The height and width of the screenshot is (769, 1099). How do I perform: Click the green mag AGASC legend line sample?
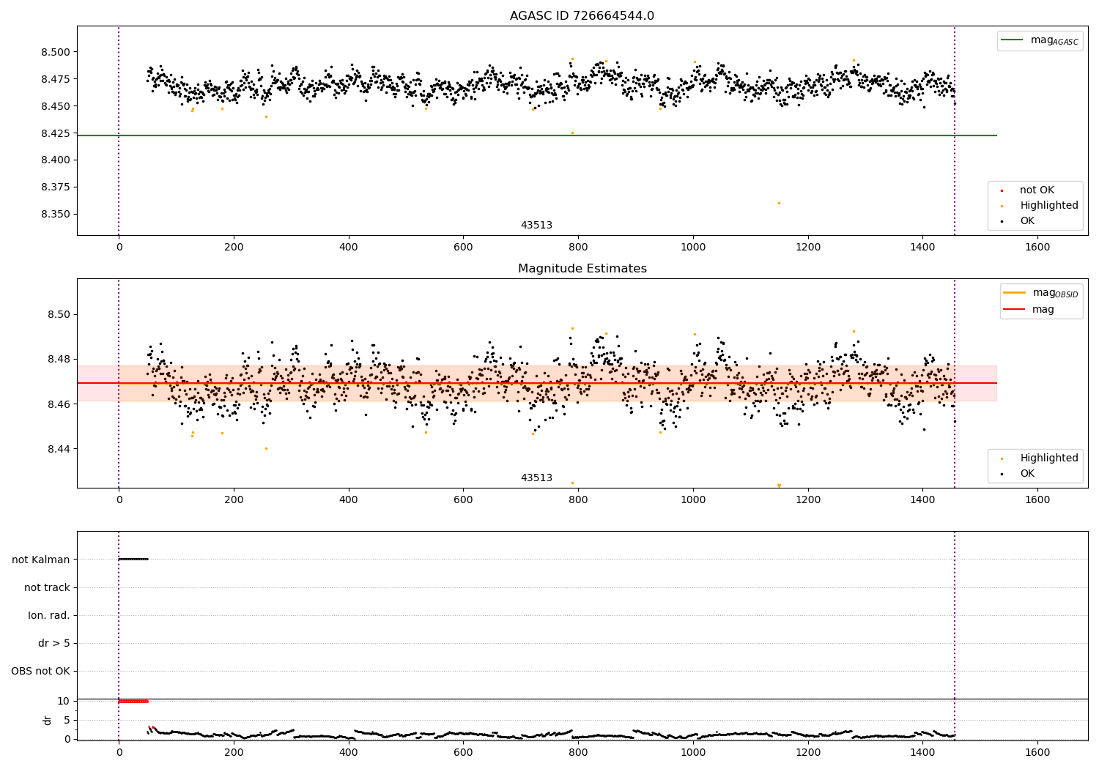point(1013,40)
